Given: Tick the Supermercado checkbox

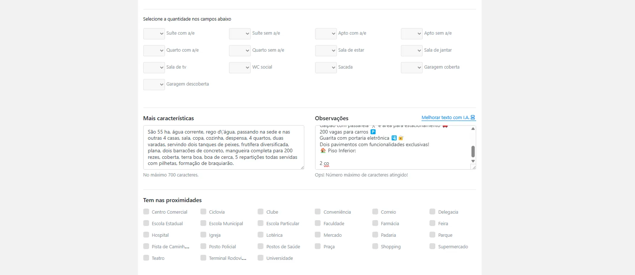Looking at the screenshot, I should click(432, 246).
